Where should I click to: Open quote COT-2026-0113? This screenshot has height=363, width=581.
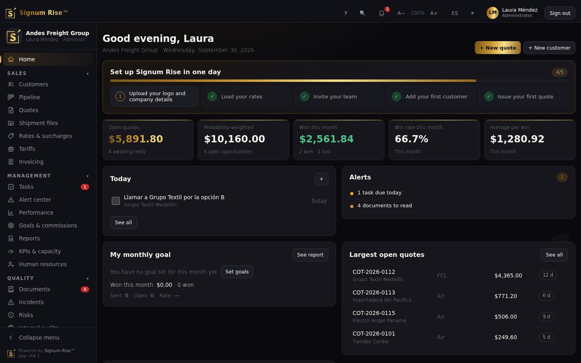459,296
